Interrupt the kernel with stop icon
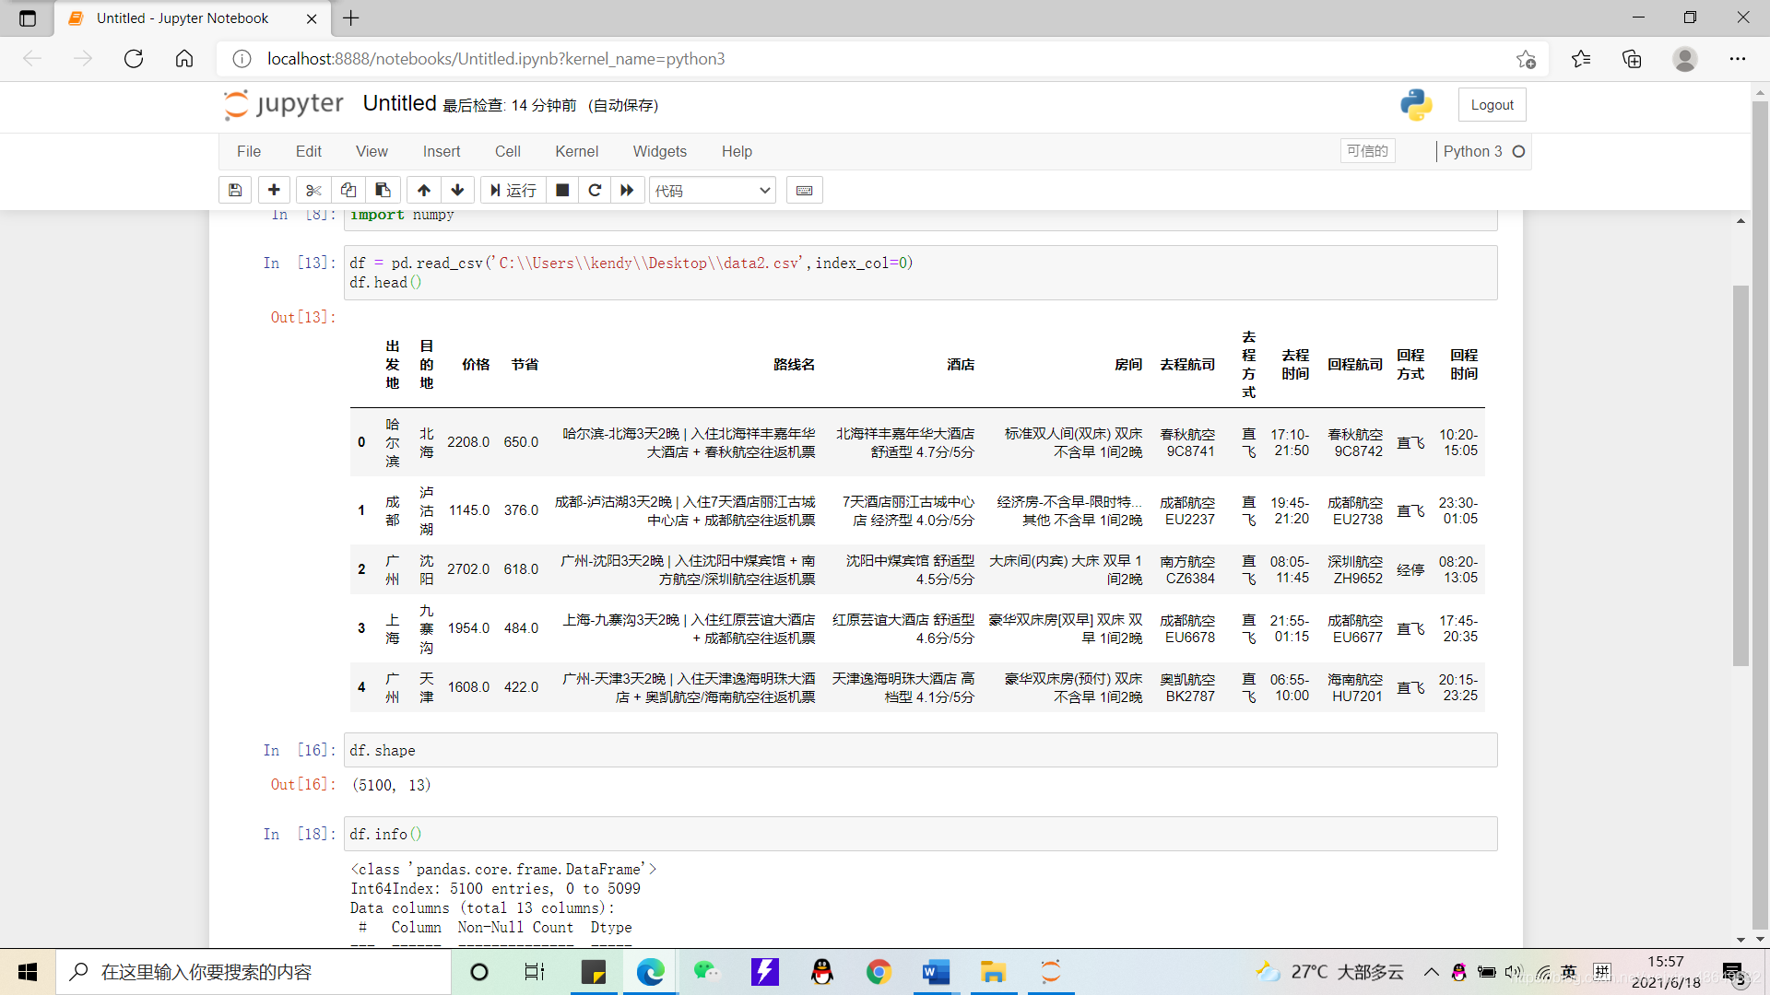This screenshot has height=995, width=1770. (562, 190)
